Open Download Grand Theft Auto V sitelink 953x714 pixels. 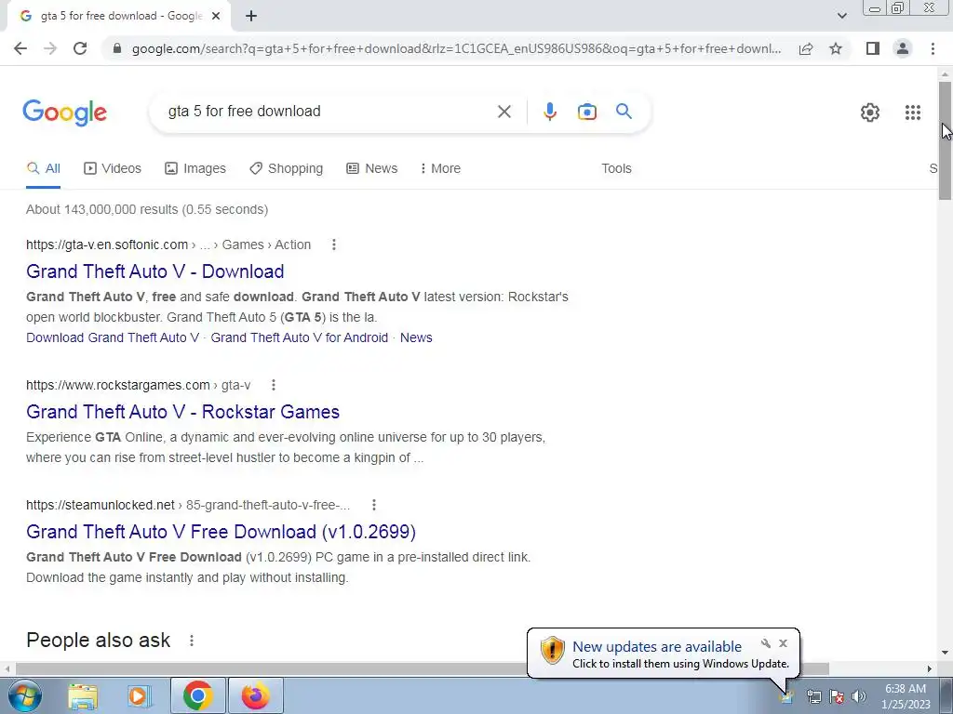113,337
